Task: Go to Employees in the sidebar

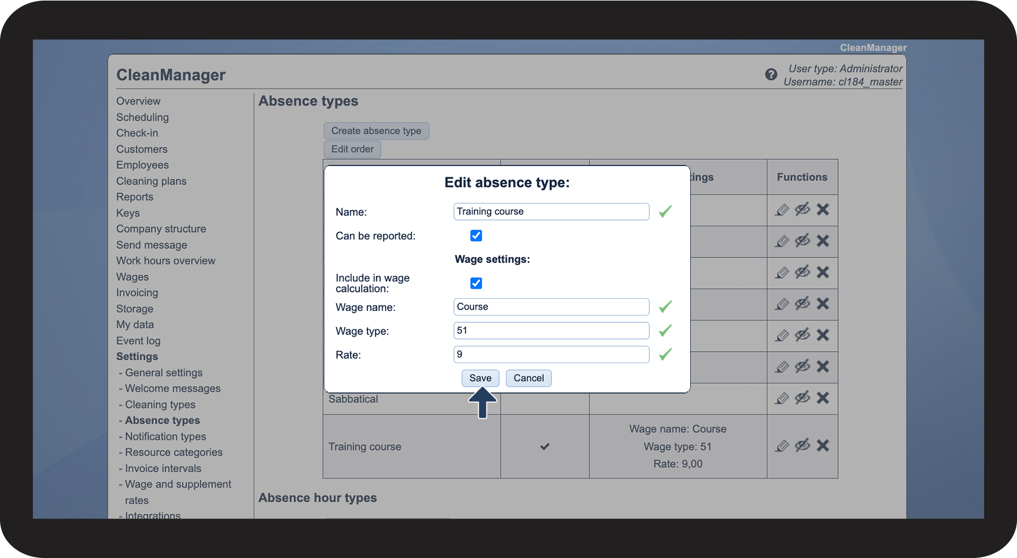Action: (x=142, y=165)
